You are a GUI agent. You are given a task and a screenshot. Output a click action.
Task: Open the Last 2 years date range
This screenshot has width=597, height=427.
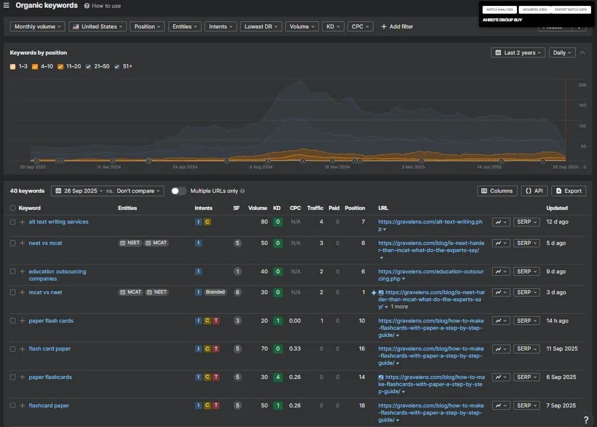(518, 53)
